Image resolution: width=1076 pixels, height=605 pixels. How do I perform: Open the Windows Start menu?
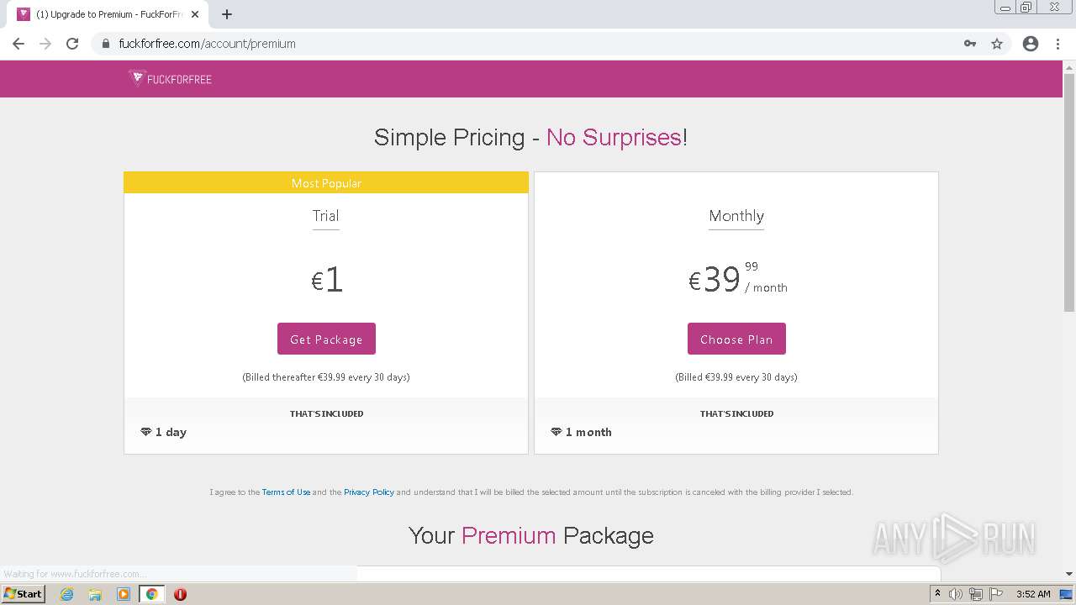coord(23,594)
